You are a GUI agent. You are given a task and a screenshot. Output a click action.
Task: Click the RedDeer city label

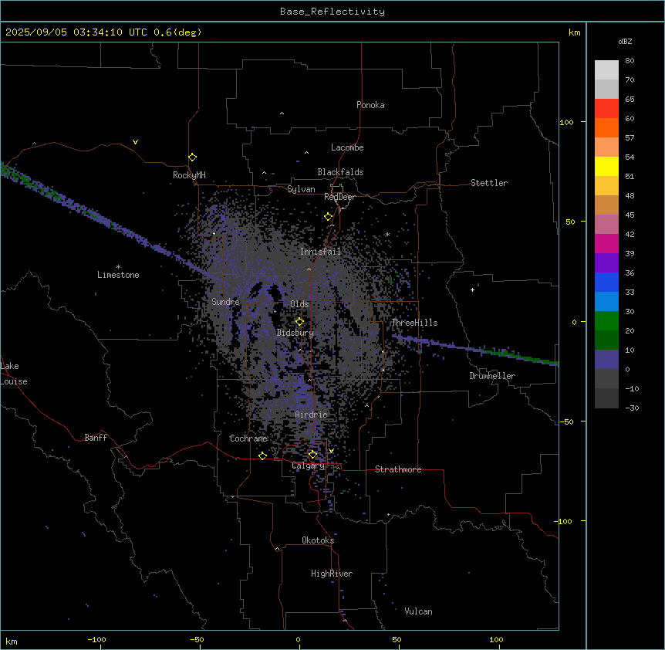[339, 197]
